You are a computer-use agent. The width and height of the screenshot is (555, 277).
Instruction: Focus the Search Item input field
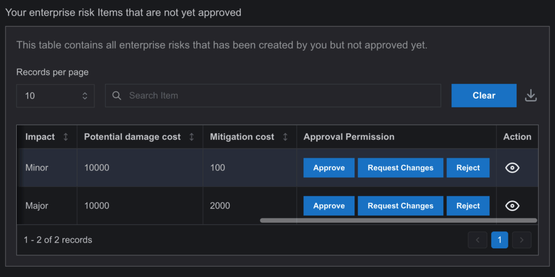[273, 95]
